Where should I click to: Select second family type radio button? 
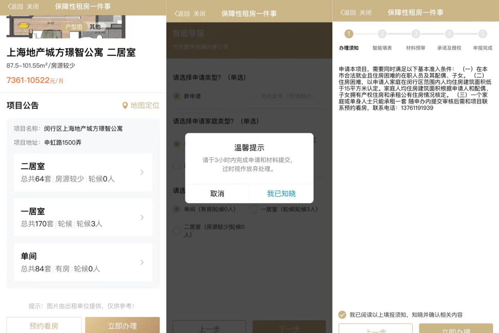click(x=177, y=166)
